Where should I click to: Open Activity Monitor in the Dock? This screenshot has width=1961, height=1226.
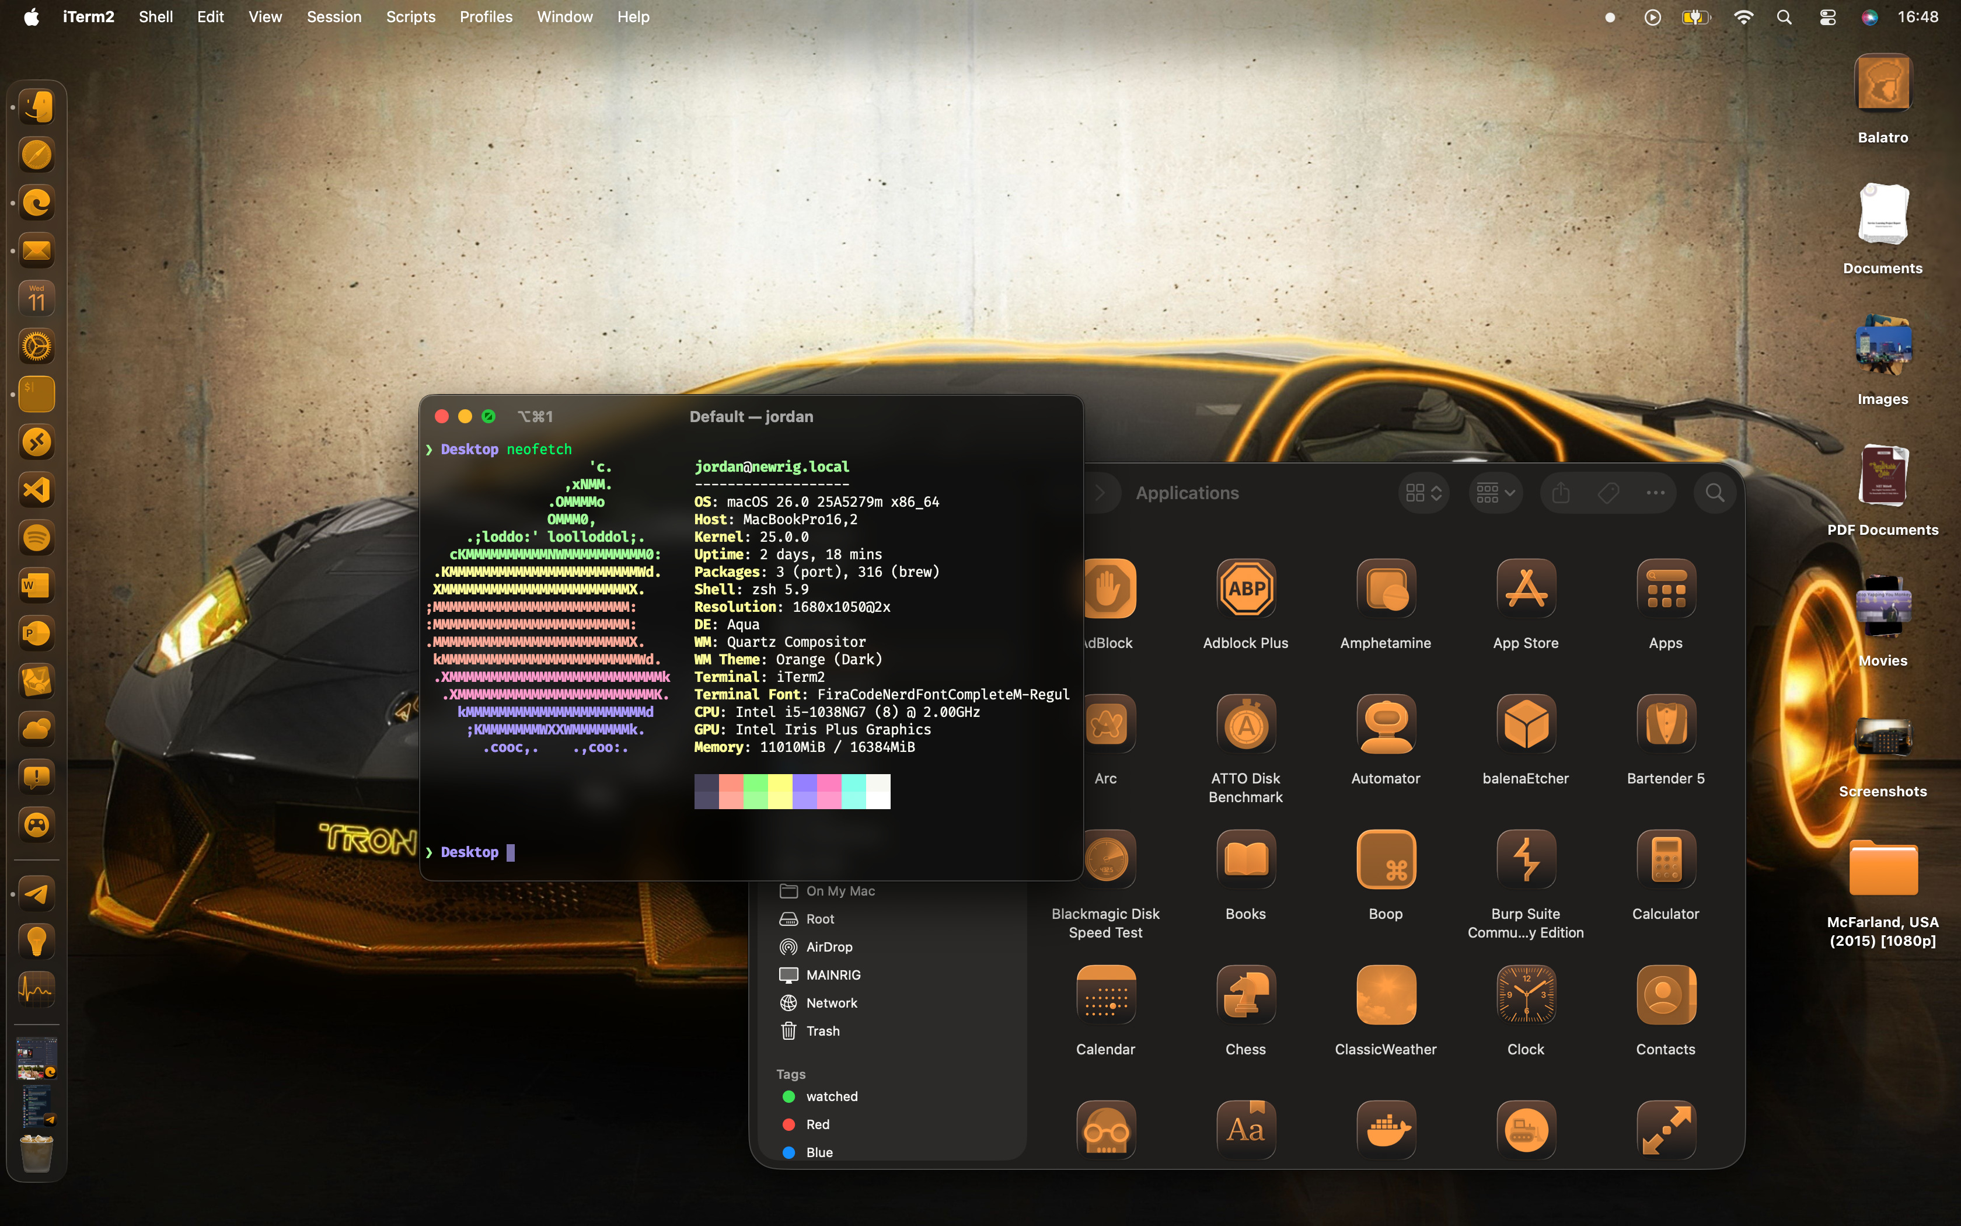[36, 990]
